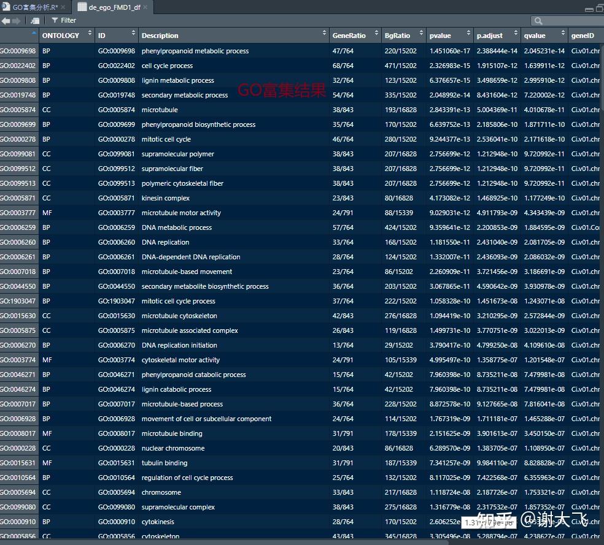This screenshot has width=604, height=545.
Task: Sort by the Description column arrows
Action: (324, 33)
